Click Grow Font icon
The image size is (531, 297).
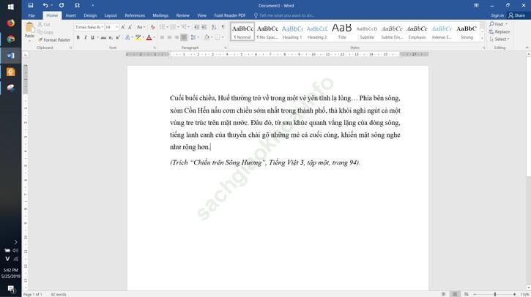(123, 27)
